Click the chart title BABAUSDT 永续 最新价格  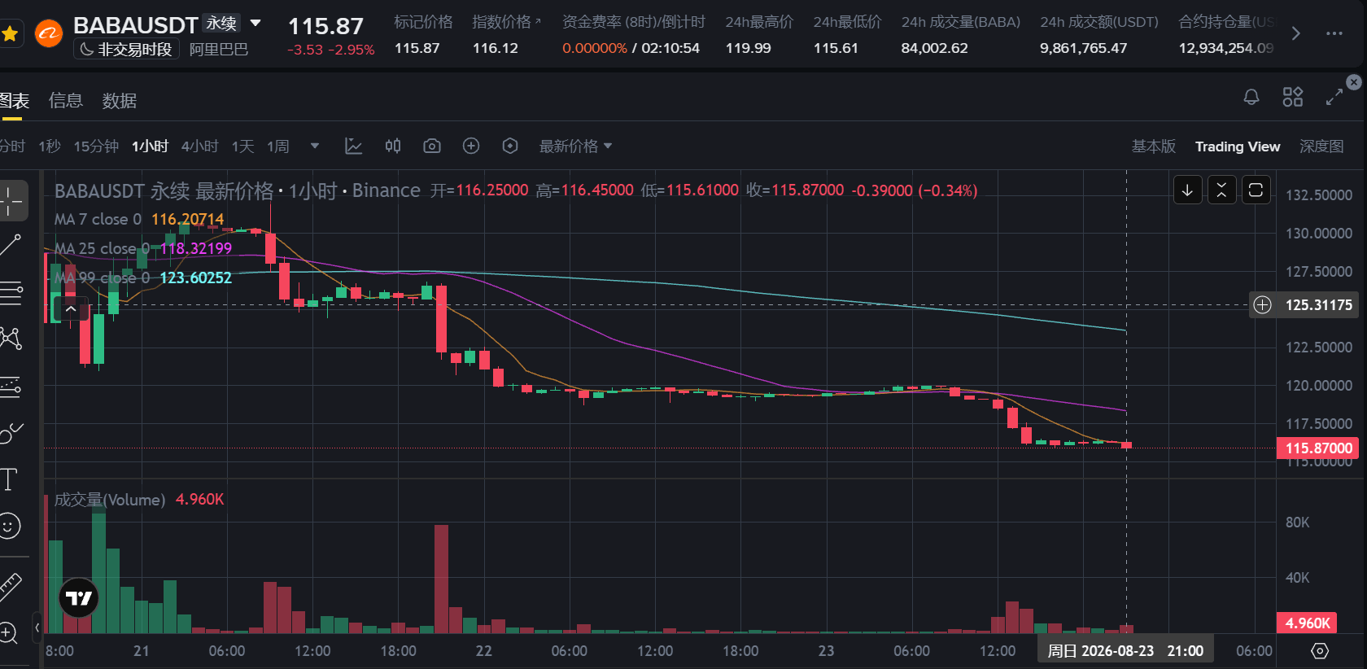(164, 190)
